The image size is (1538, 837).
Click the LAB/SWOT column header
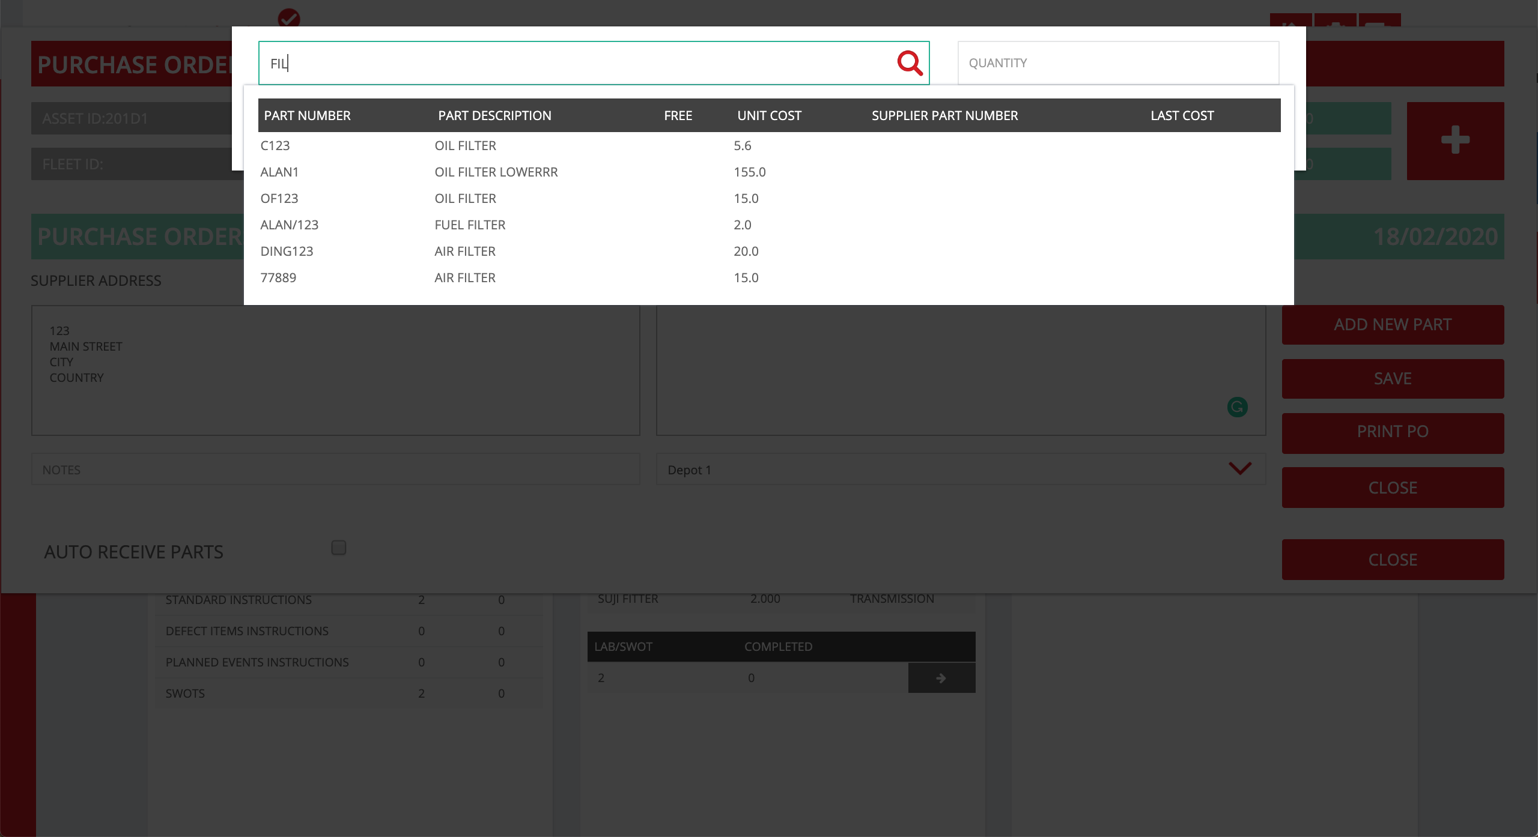click(623, 647)
